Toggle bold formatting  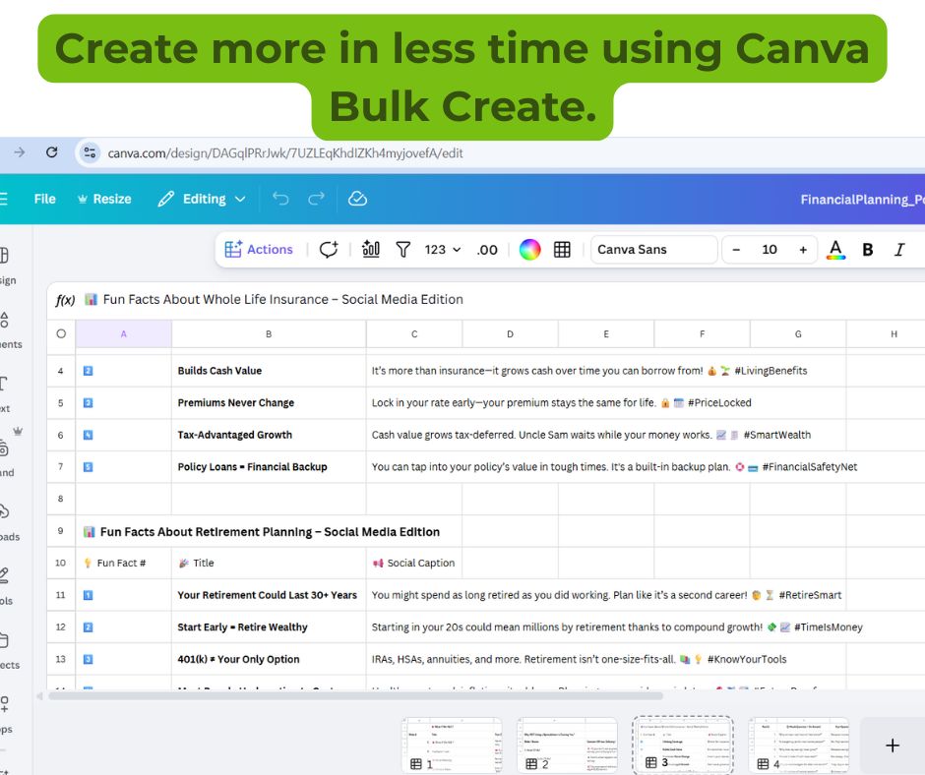[867, 250]
